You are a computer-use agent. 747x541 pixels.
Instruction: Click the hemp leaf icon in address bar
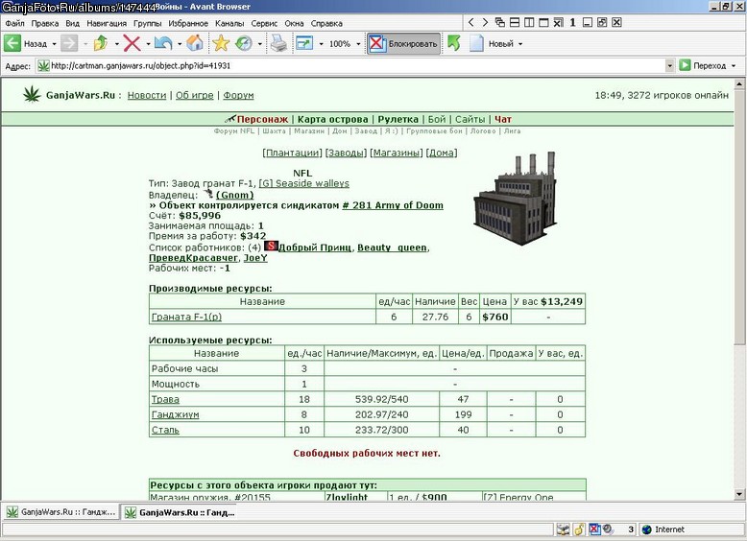[43, 65]
